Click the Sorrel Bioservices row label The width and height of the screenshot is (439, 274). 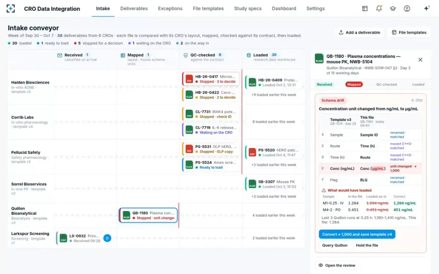[x=29, y=184]
